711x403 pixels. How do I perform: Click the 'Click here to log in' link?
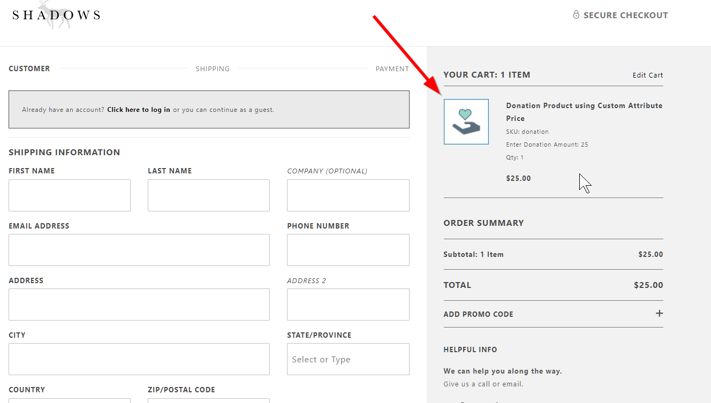click(139, 110)
